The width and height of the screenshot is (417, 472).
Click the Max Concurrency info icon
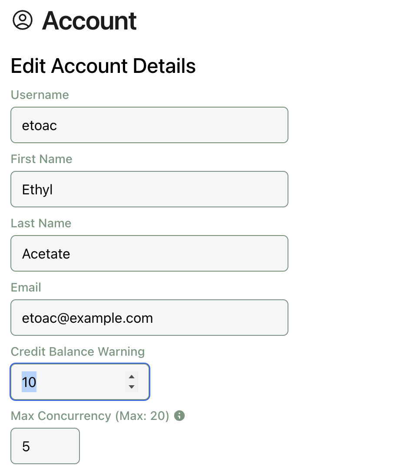tap(179, 416)
